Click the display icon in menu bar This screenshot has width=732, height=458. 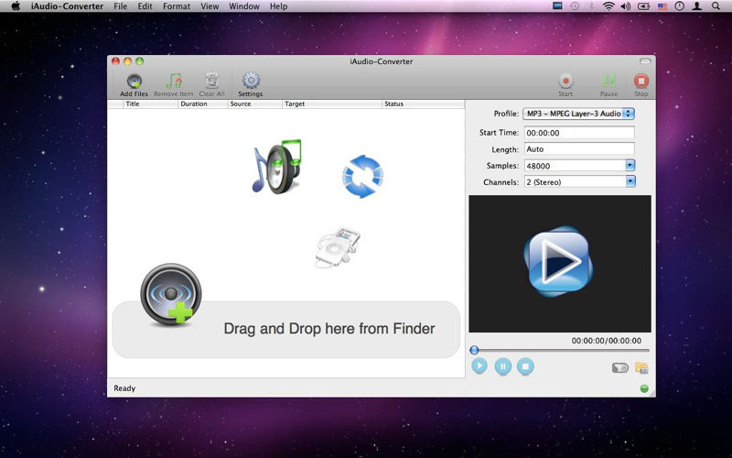pos(557,6)
